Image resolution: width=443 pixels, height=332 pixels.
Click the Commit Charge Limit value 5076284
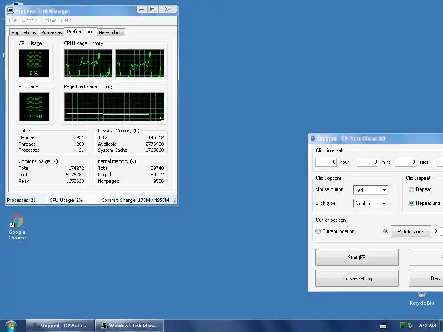75,175
